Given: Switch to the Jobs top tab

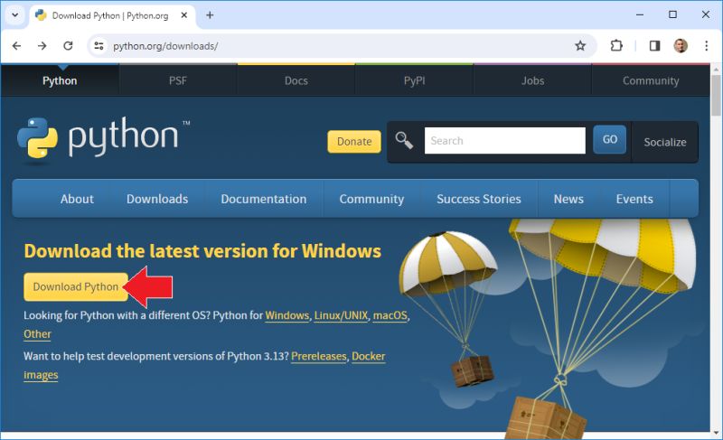Looking at the screenshot, I should tap(532, 80).
